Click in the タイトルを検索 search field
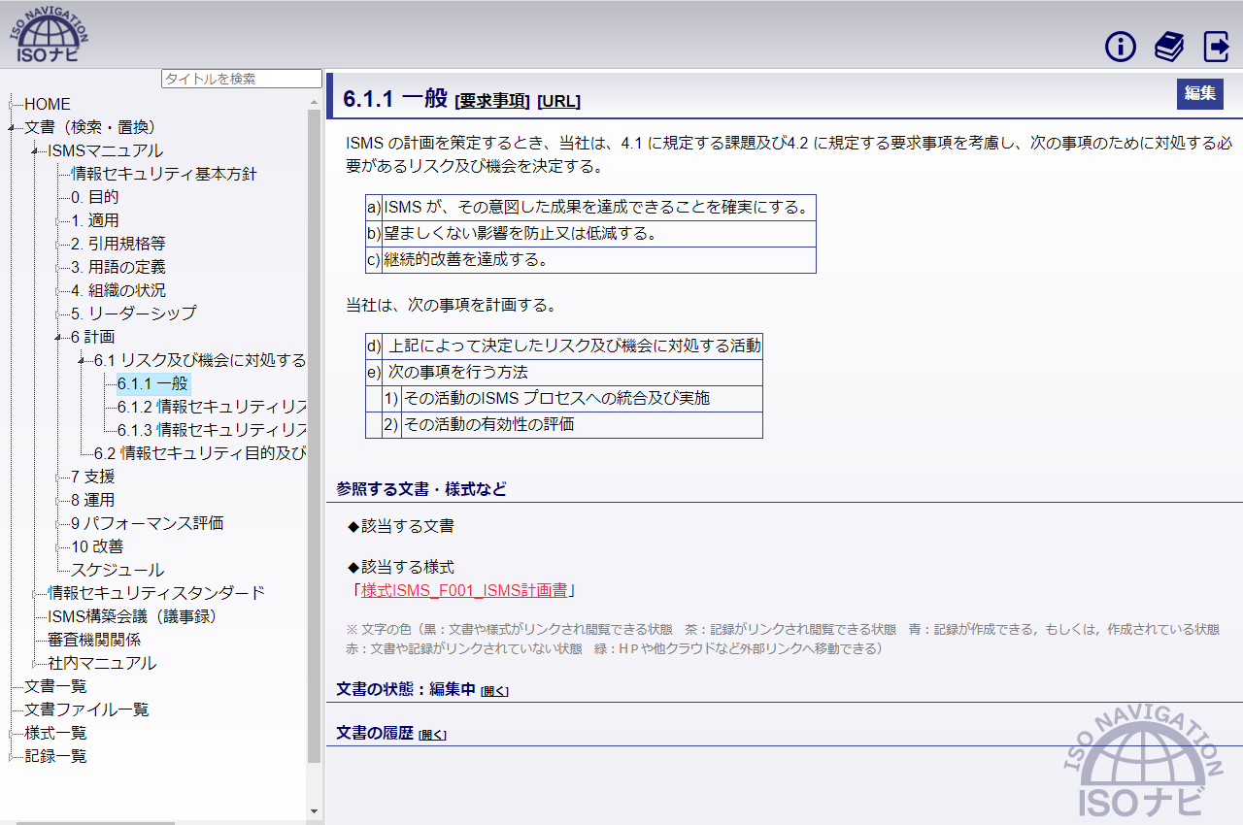Screen dimensions: 1243x825 click(x=241, y=79)
